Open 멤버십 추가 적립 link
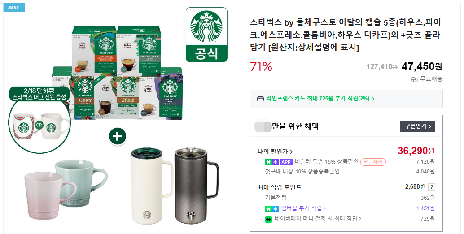 click(303, 208)
